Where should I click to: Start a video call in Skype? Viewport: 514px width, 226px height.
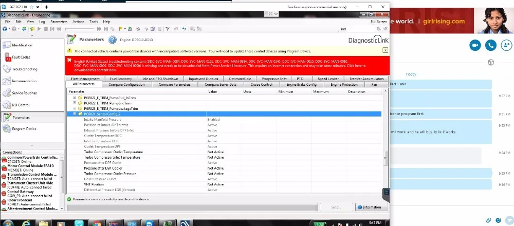[x=475, y=45]
